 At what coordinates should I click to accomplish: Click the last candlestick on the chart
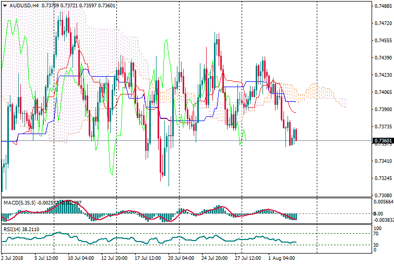[295, 135]
